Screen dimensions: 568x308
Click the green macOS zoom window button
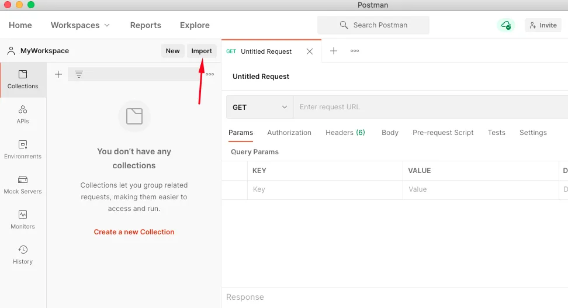point(31,5)
